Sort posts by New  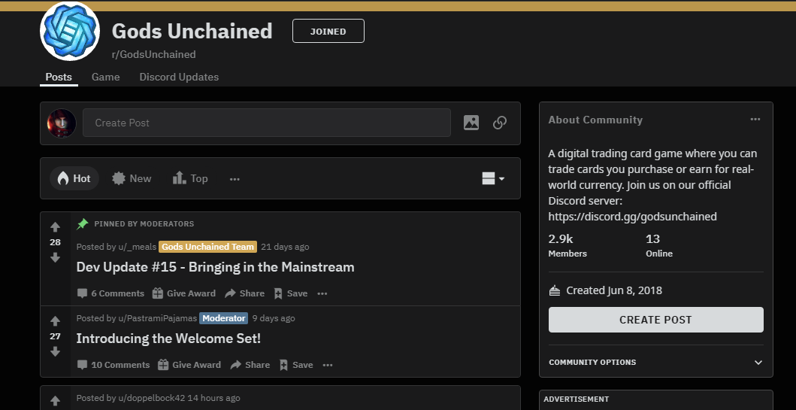(x=132, y=178)
